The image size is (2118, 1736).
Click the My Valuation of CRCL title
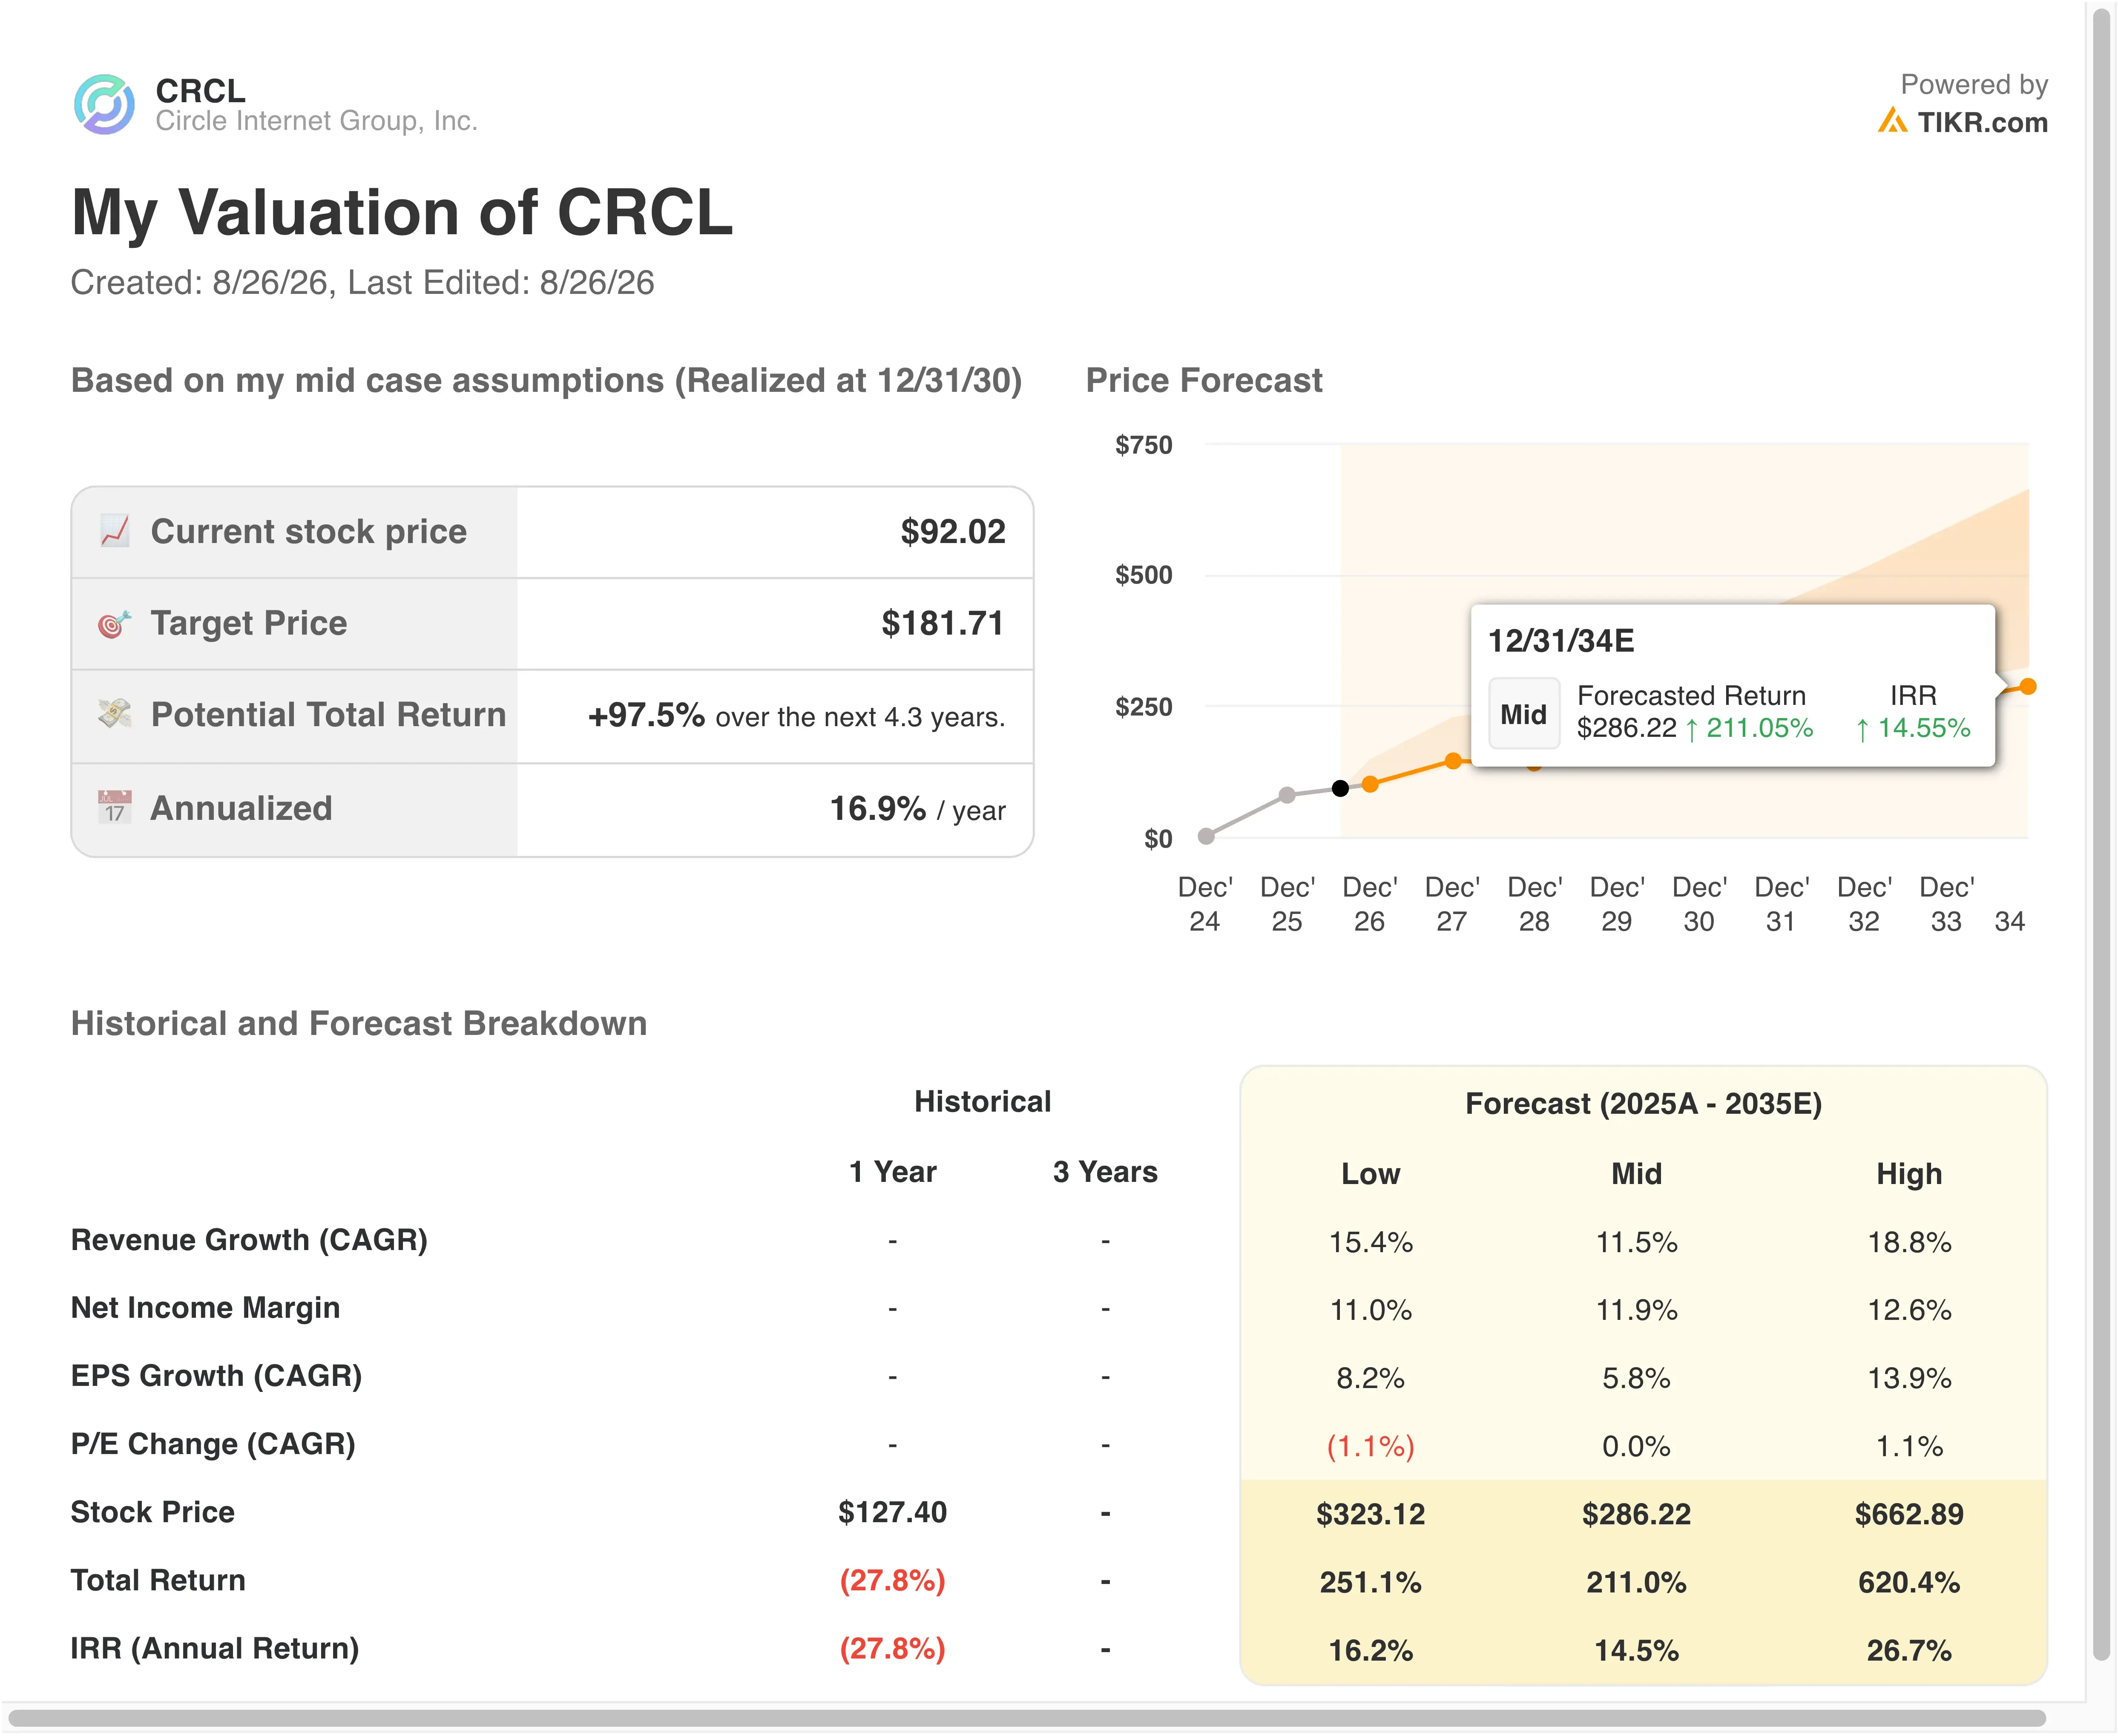(x=402, y=213)
